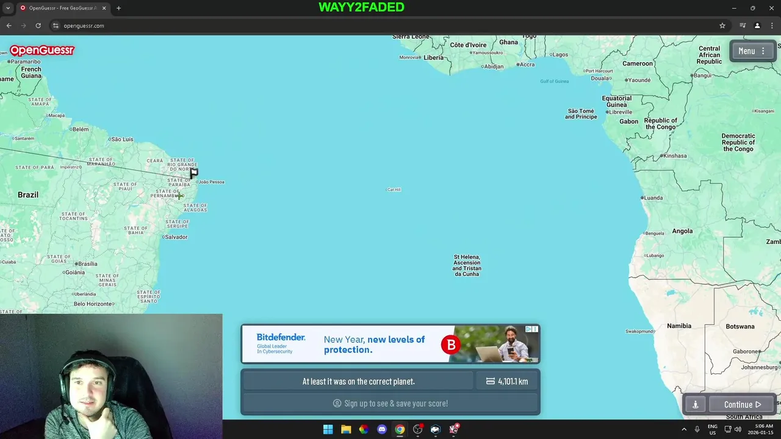Click the Bitdefender ad banner
The width and height of the screenshot is (781, 439).
[x=390, y=344]
